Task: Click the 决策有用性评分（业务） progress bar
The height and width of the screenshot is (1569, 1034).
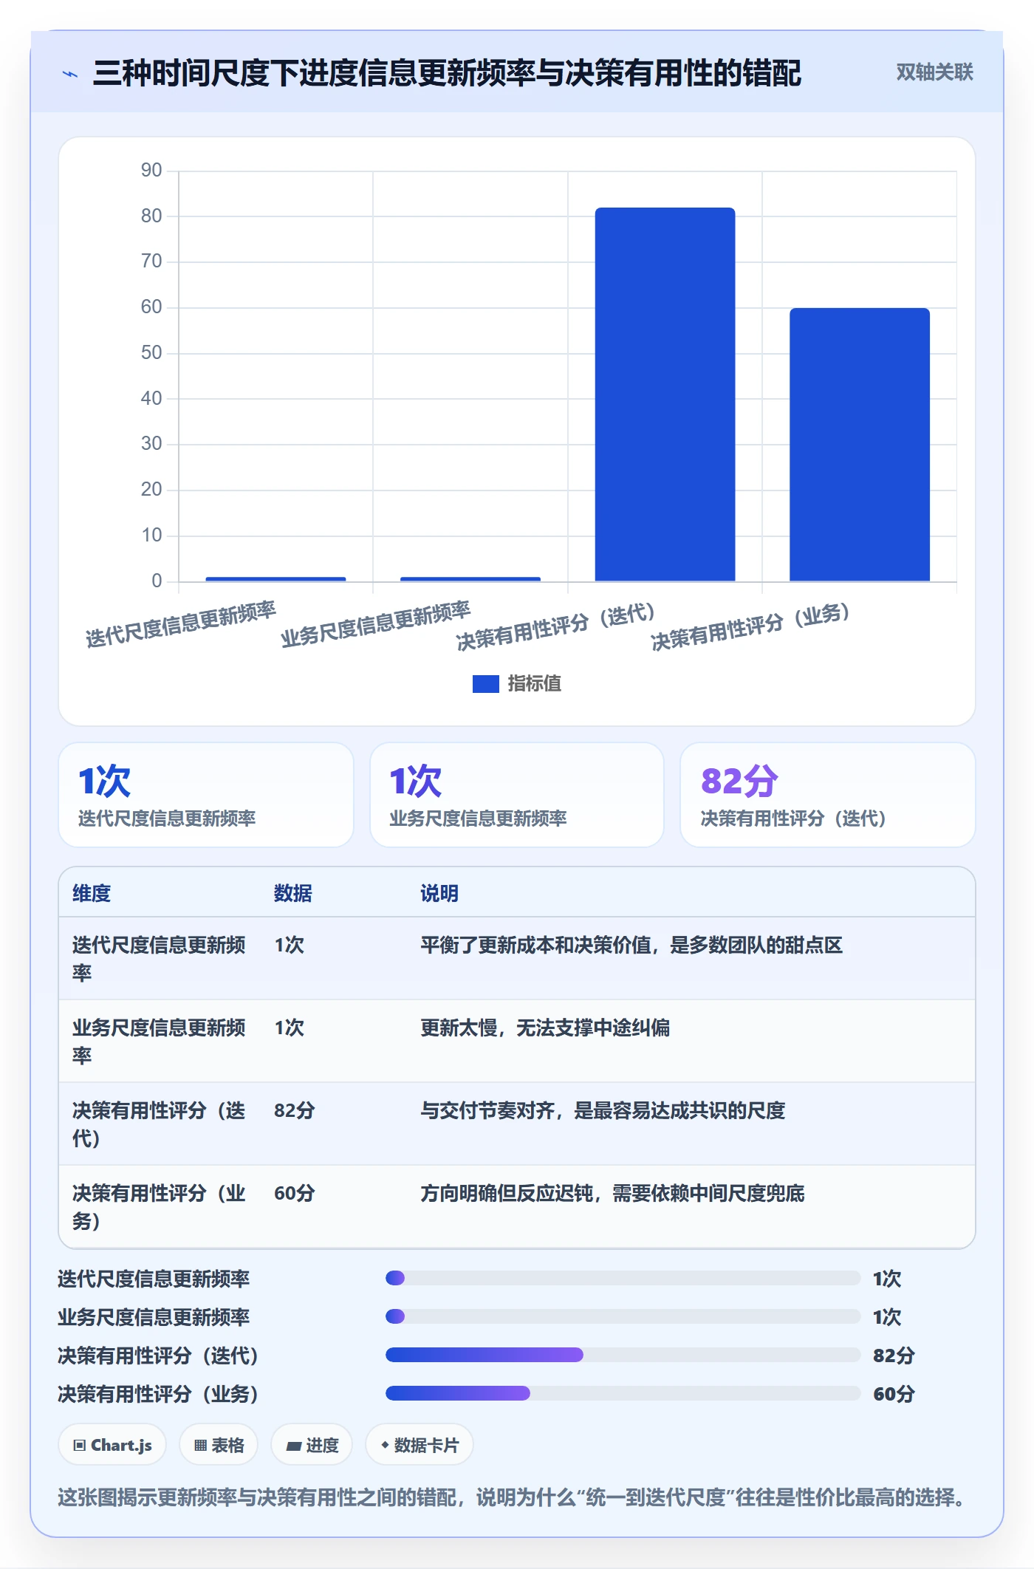Action: pyautogui.click(x=623, y=1393)
